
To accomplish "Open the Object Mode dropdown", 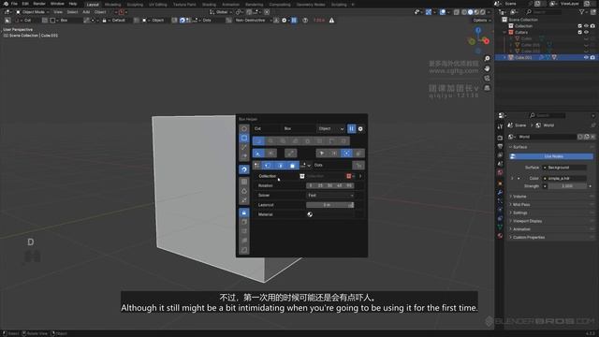I will 33,12.
